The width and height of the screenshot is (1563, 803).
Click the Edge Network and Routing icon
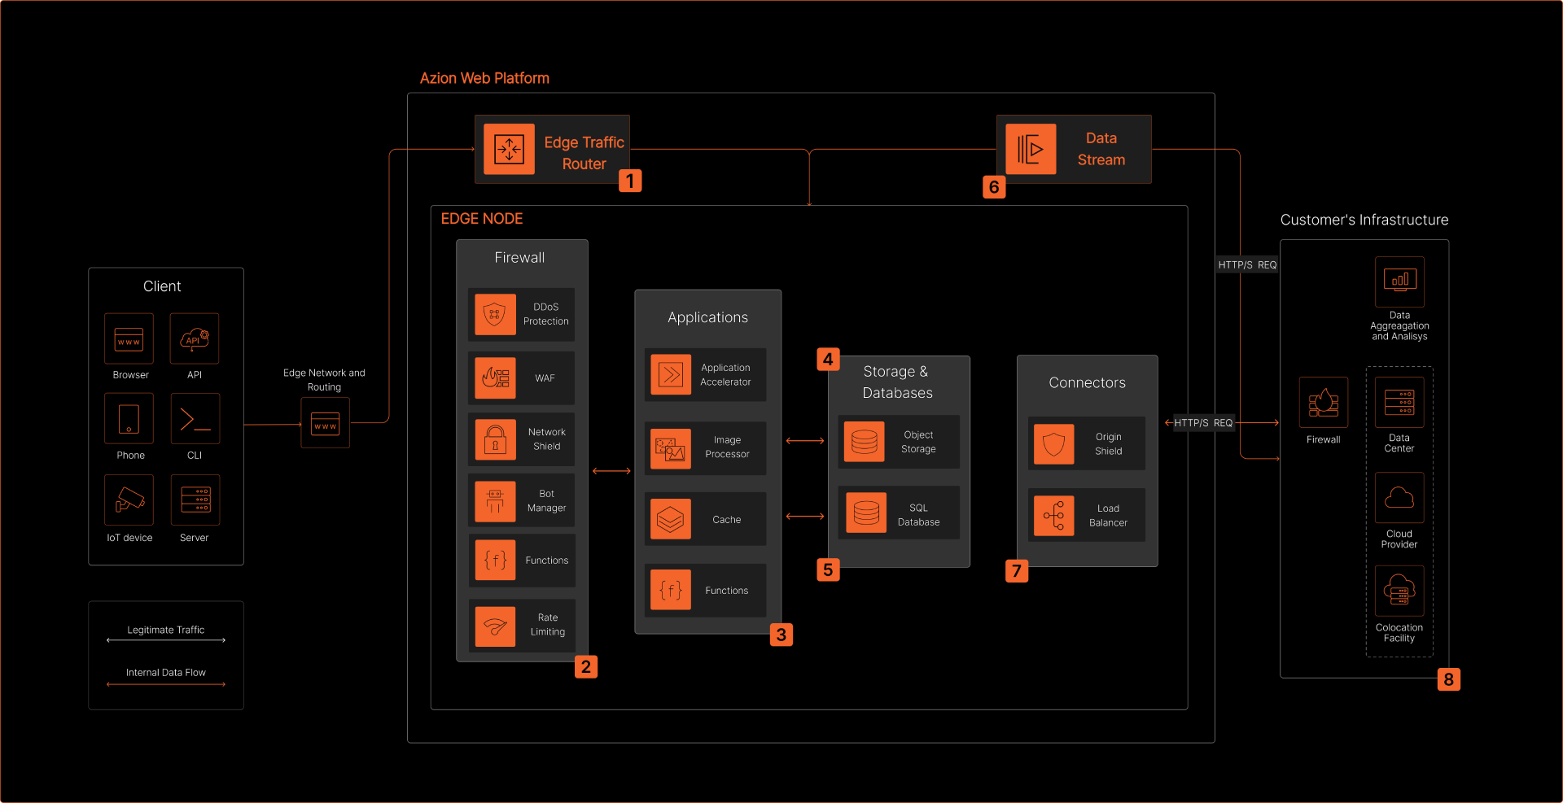(x=325, y=423)
